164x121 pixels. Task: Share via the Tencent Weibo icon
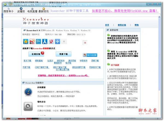click(38, 42)
